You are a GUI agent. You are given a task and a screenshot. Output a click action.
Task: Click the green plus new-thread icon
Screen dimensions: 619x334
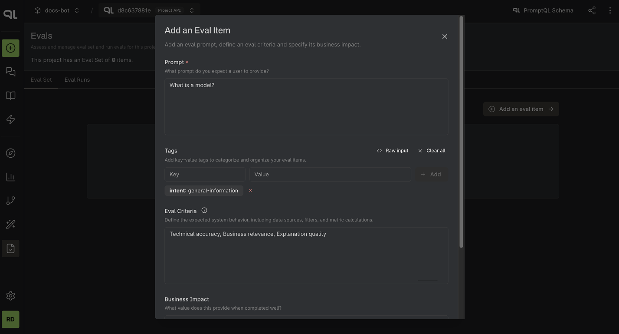10,48
